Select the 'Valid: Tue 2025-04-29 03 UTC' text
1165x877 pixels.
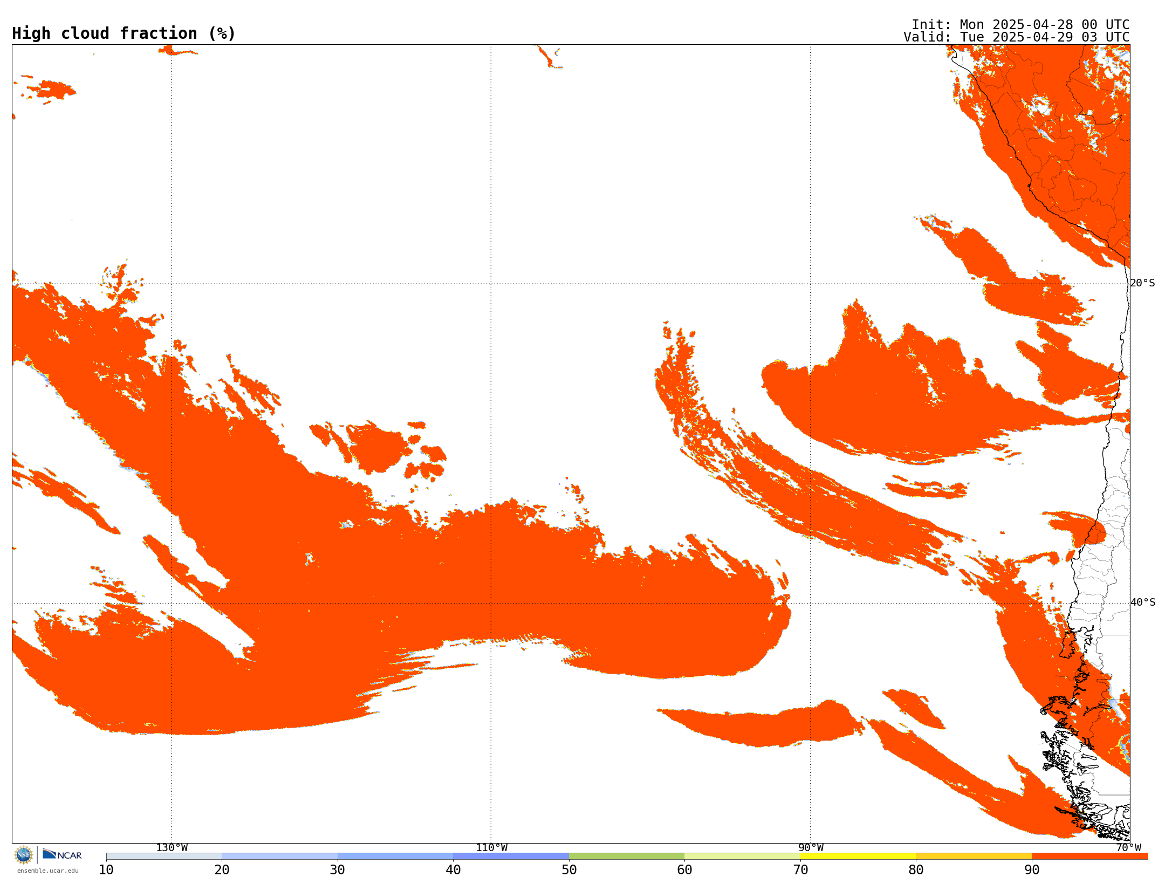tap(1017, 37)
